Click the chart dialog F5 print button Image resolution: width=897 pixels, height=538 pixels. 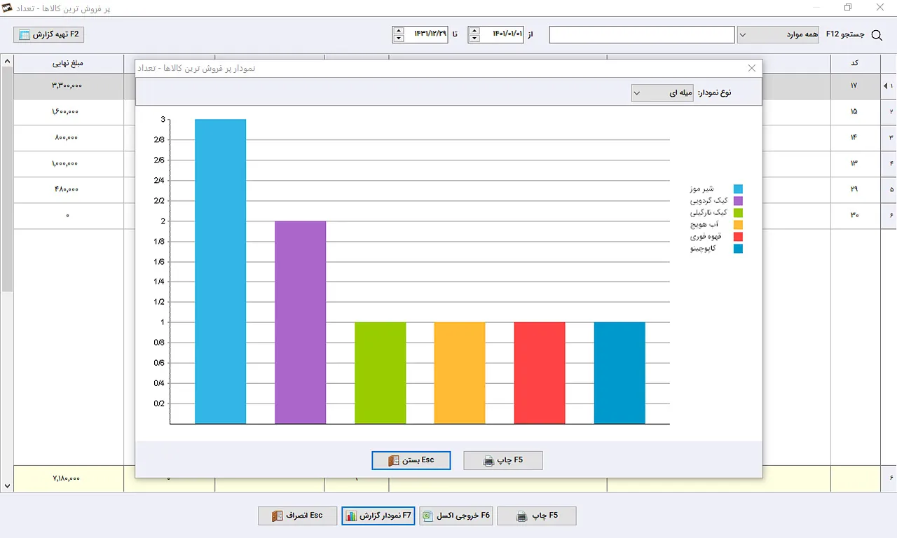click(x=503, y=460)
